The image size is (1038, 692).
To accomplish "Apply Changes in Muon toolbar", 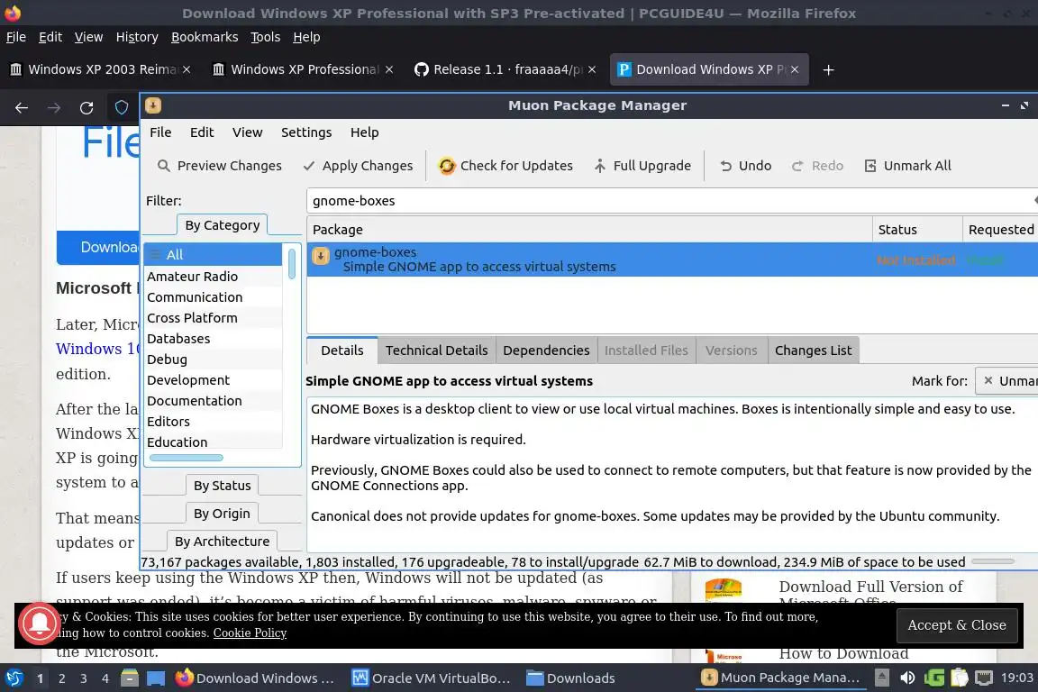I will coord(358,166).
